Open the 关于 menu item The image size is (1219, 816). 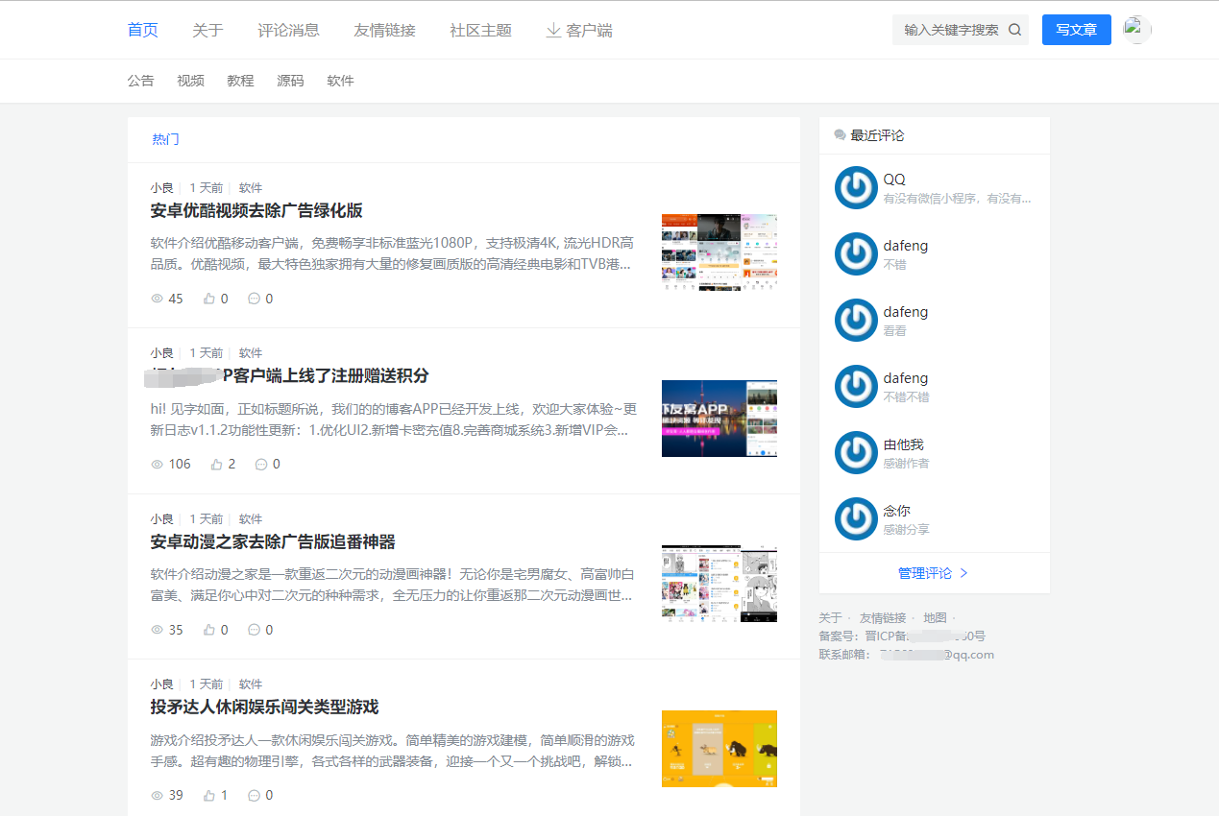(207, 30)
